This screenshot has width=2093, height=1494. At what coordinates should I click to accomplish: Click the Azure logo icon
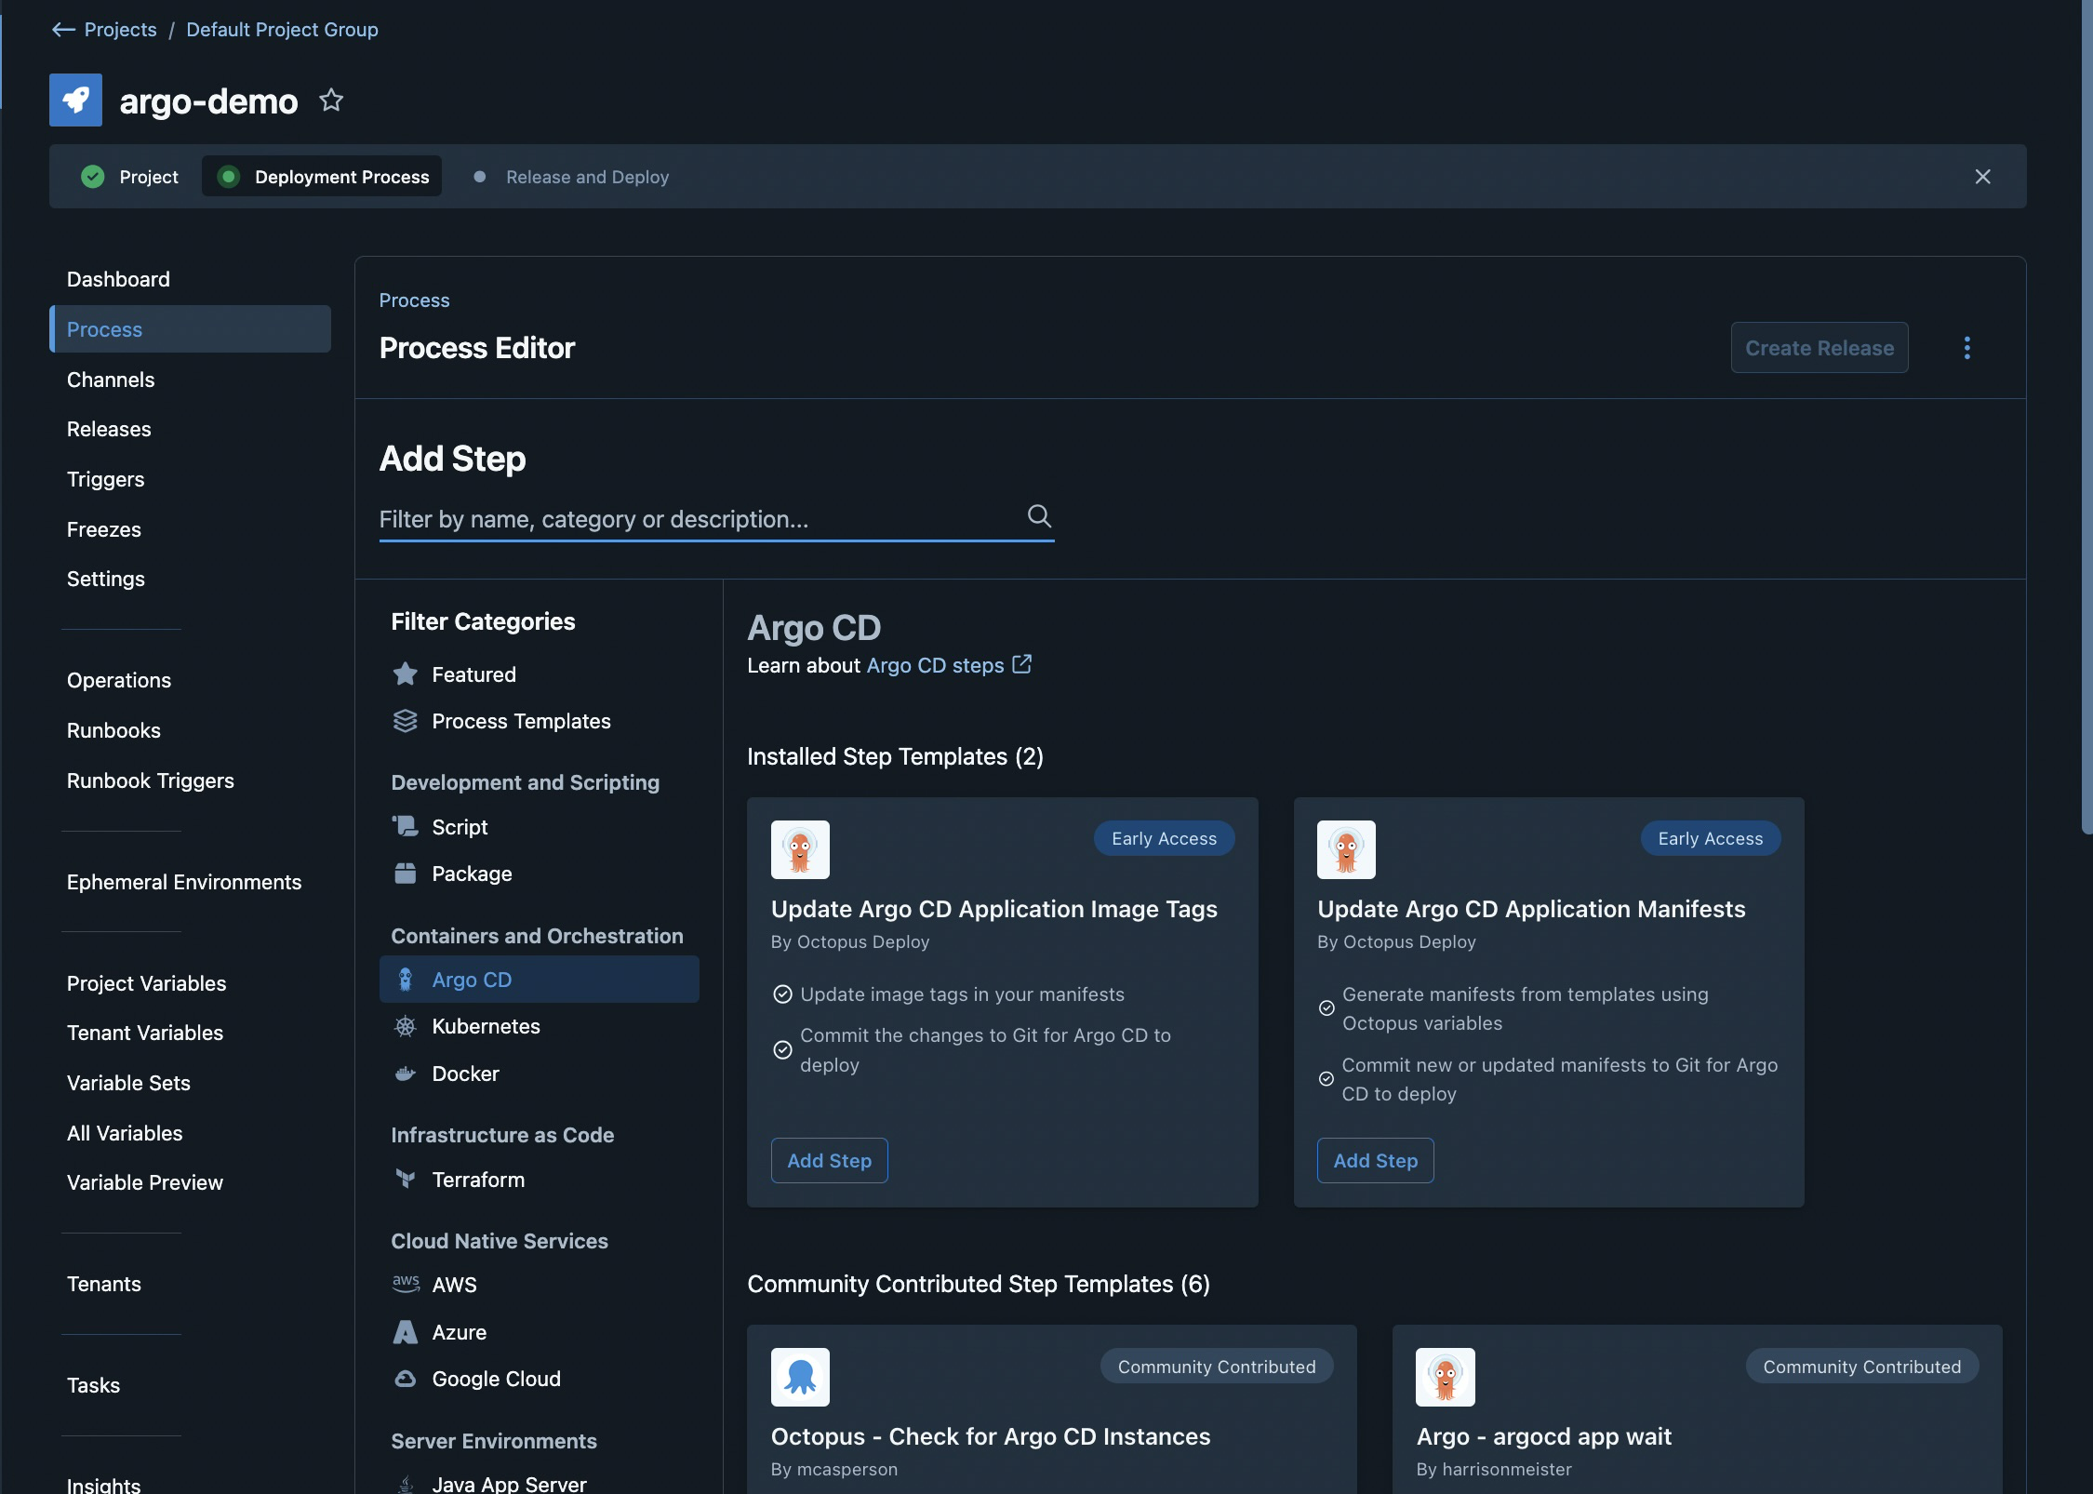coord(405,1332)
